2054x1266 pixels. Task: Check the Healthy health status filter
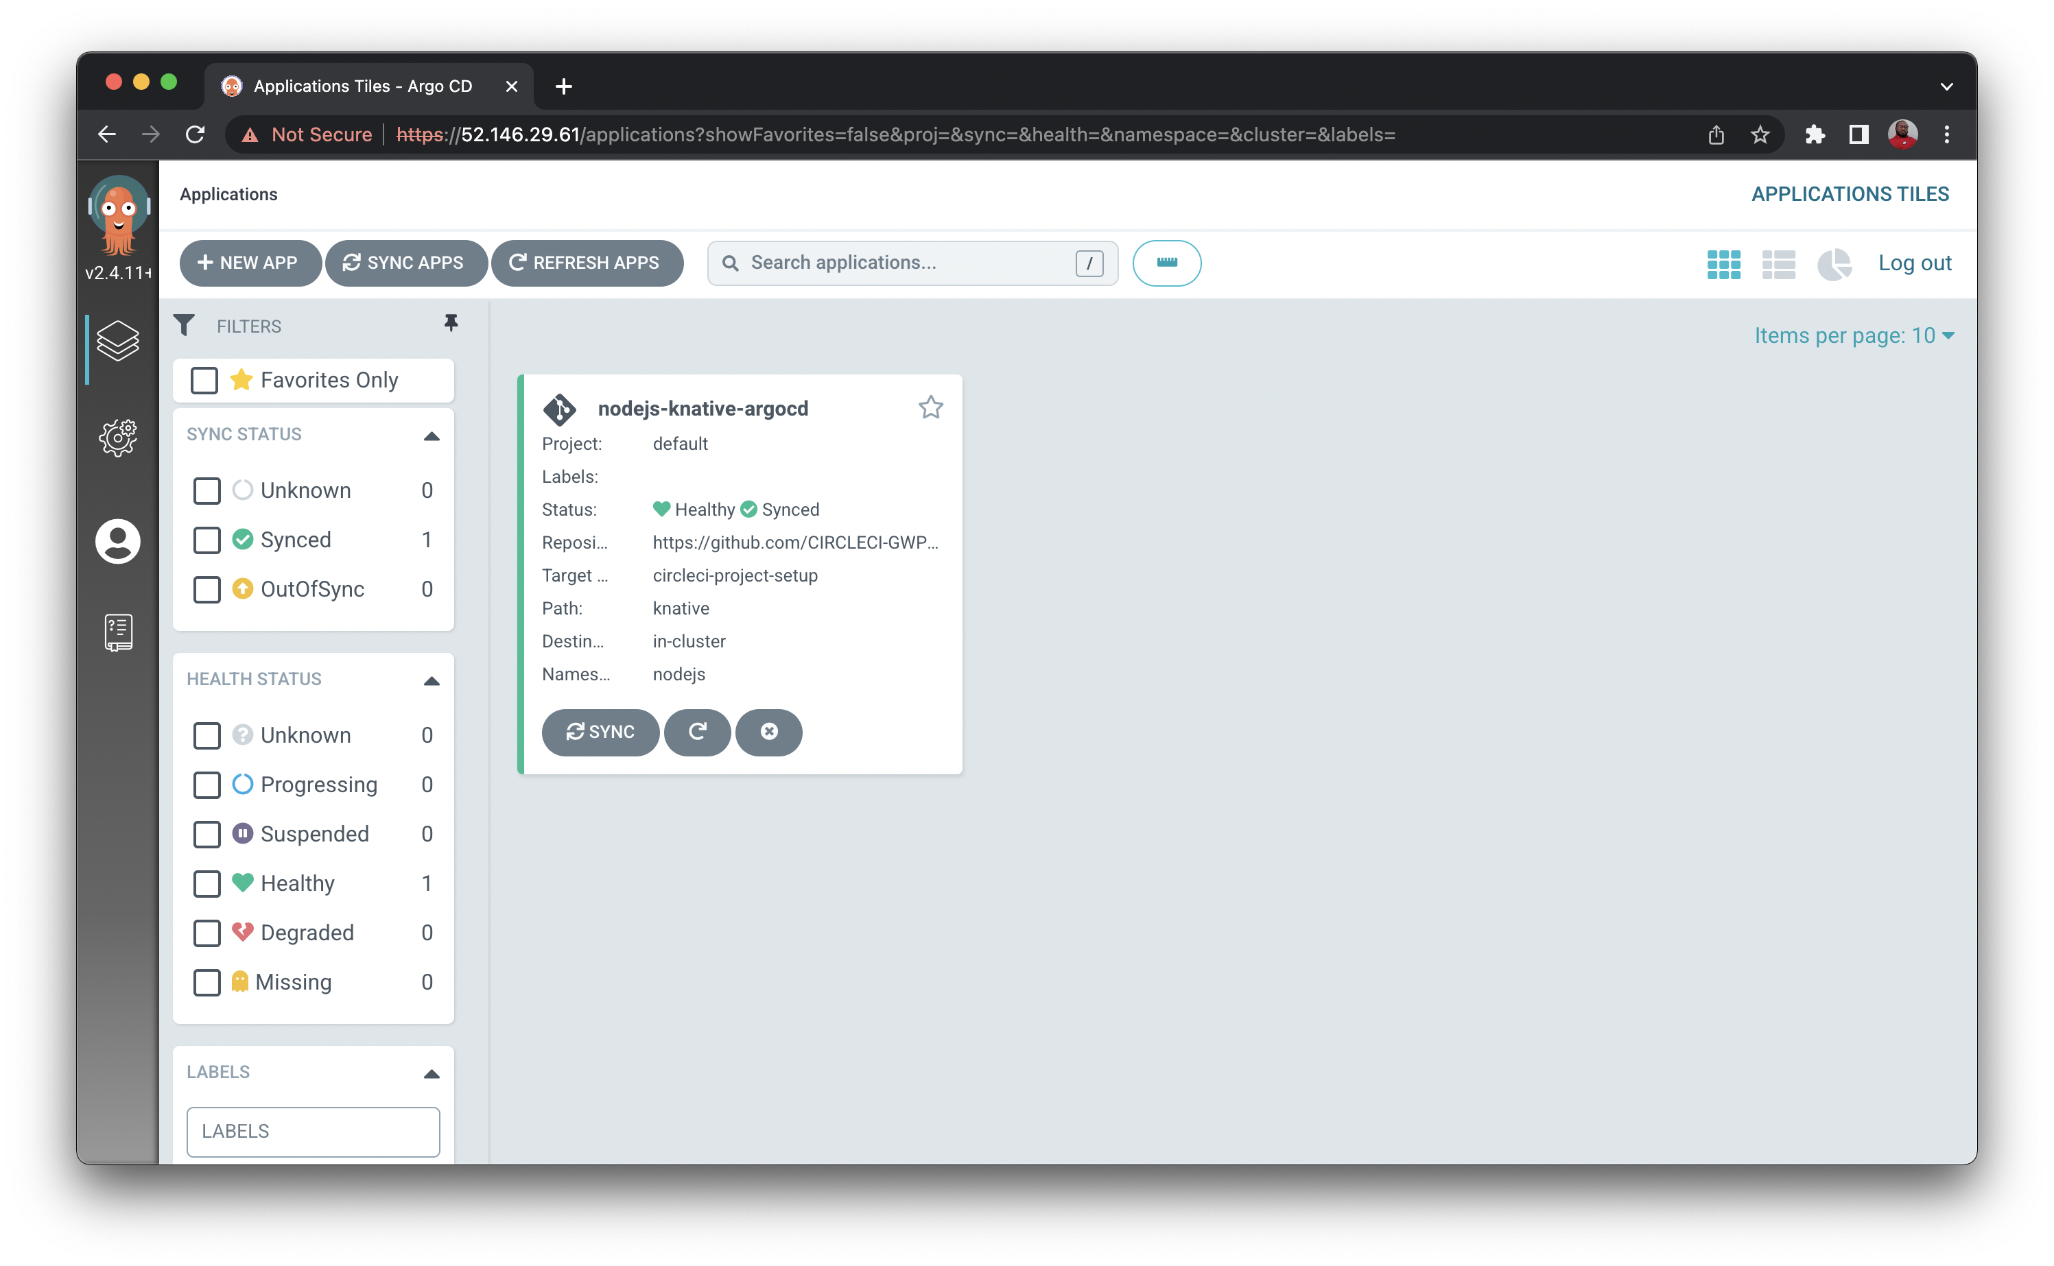(x=206, y=883)
